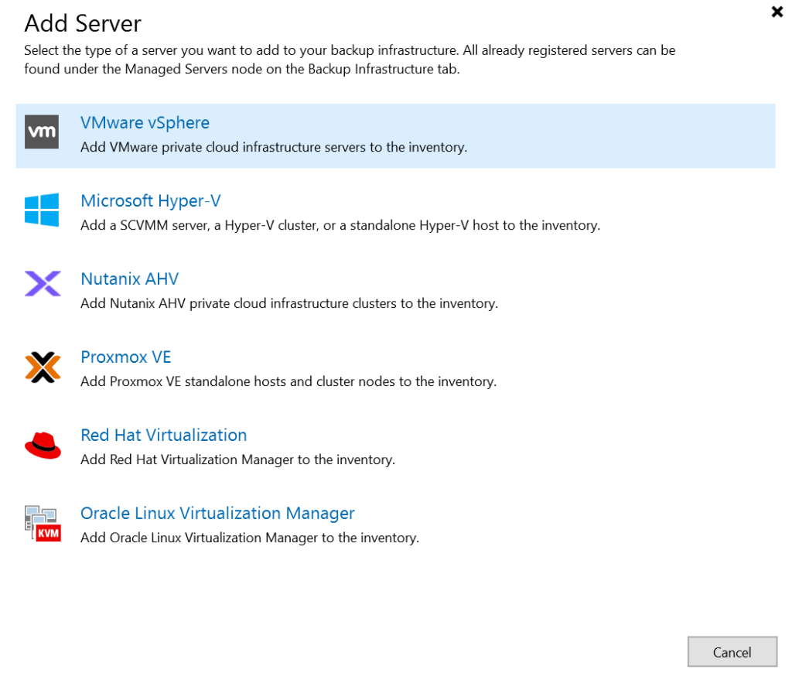Click the Red Hat fedora icon
Screen dimensions: 792x673
(43, 445)
